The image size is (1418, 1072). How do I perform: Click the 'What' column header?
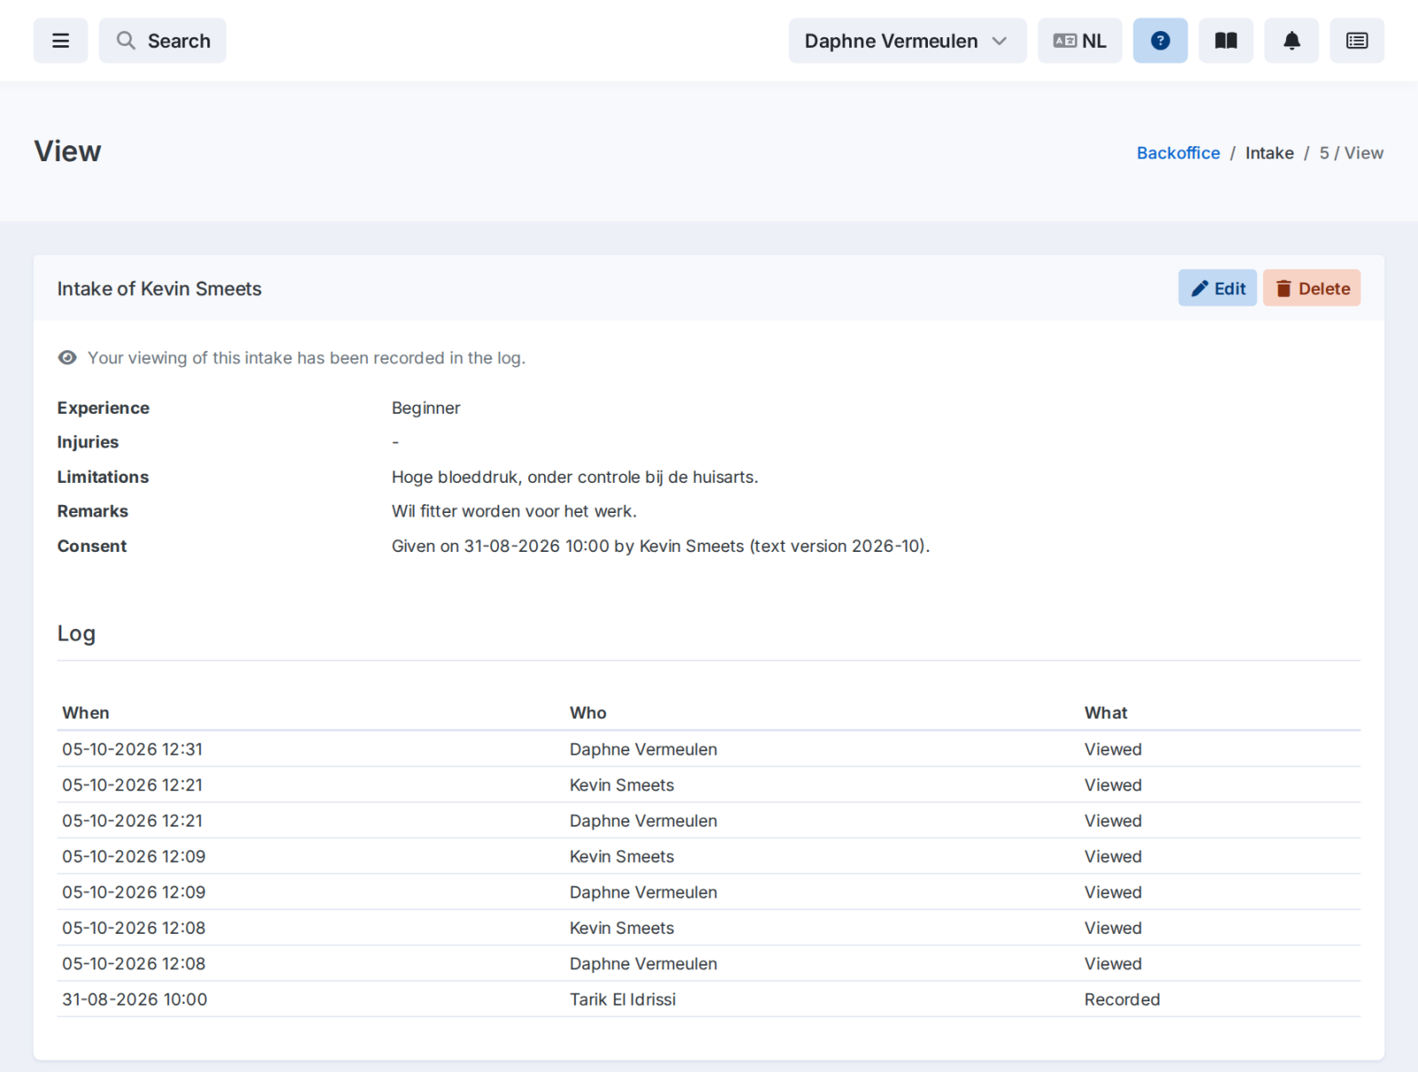(x=1106, y=713)
